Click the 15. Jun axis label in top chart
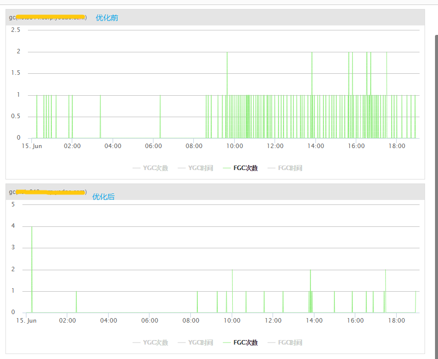Viewport: 438px width, 359px height. click(32, 146)
